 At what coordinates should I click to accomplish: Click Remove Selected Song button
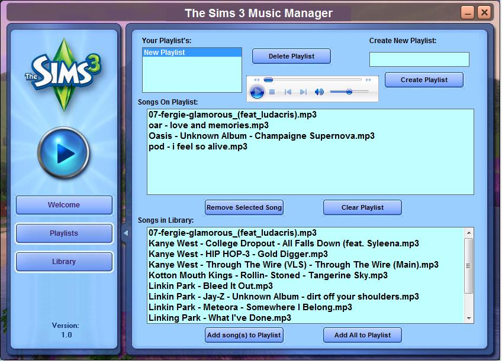click(244, 207)
